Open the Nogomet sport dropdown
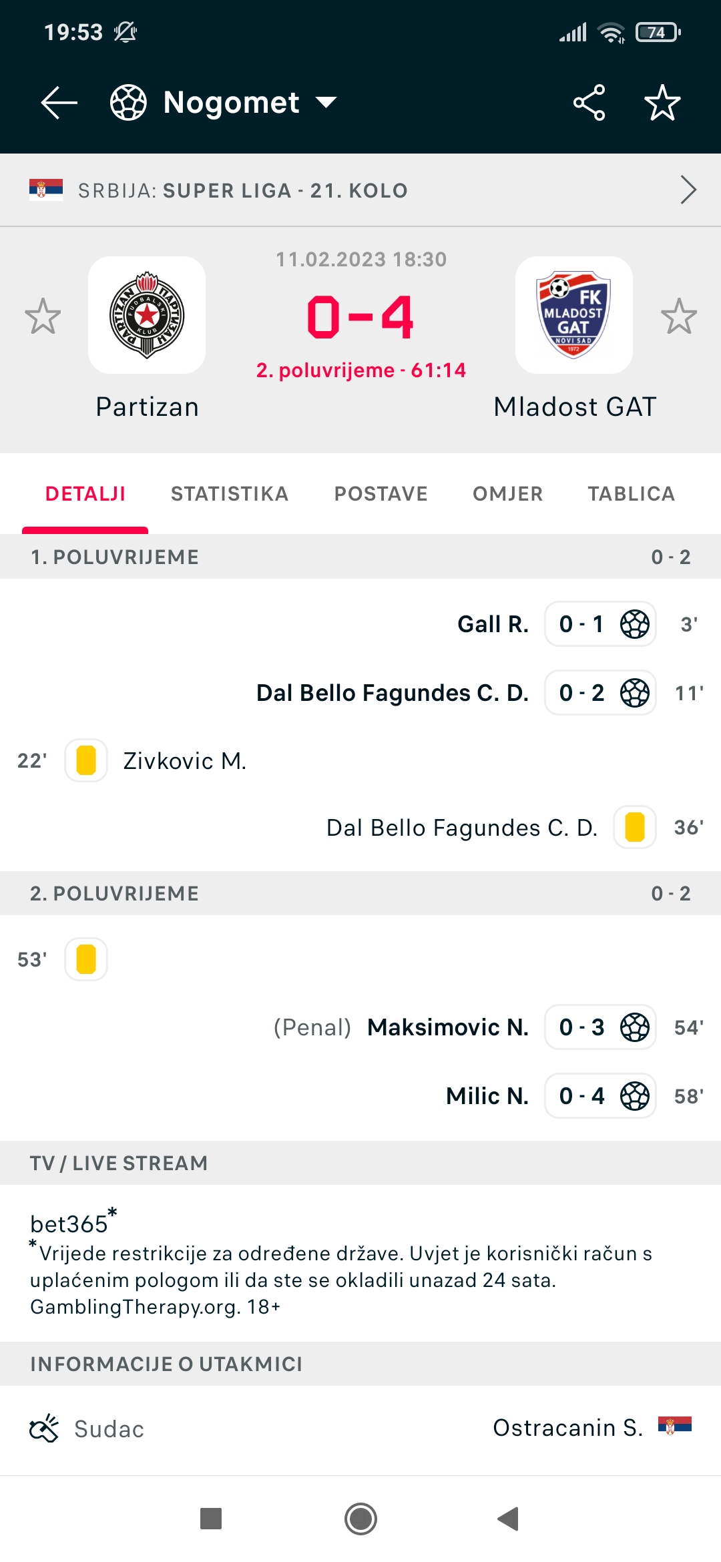The width and height of the screenshot is (721, 1562). tap(224, 103)
